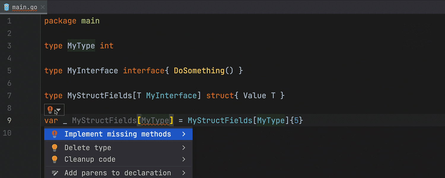Select the Delete type quick-fix
The image size is (445, 178).
pyautogui.click(x=88, y=148)
